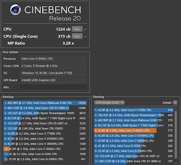Expand ranking Details arrow button
Screen dimensions: 181x165
click(175, 103)
